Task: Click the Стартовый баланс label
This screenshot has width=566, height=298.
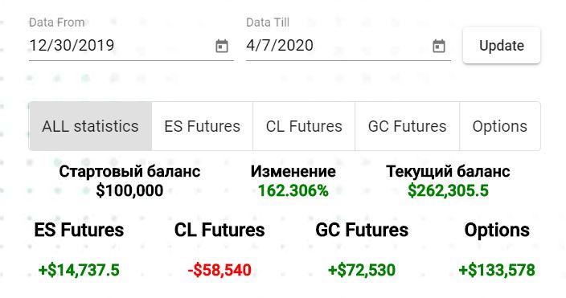Action: 129,171
